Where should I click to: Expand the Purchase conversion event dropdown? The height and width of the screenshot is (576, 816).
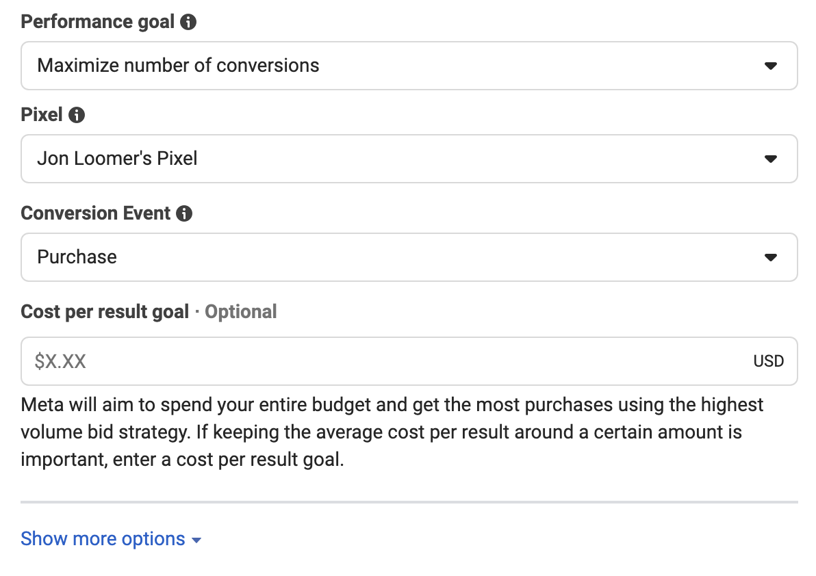409,257
